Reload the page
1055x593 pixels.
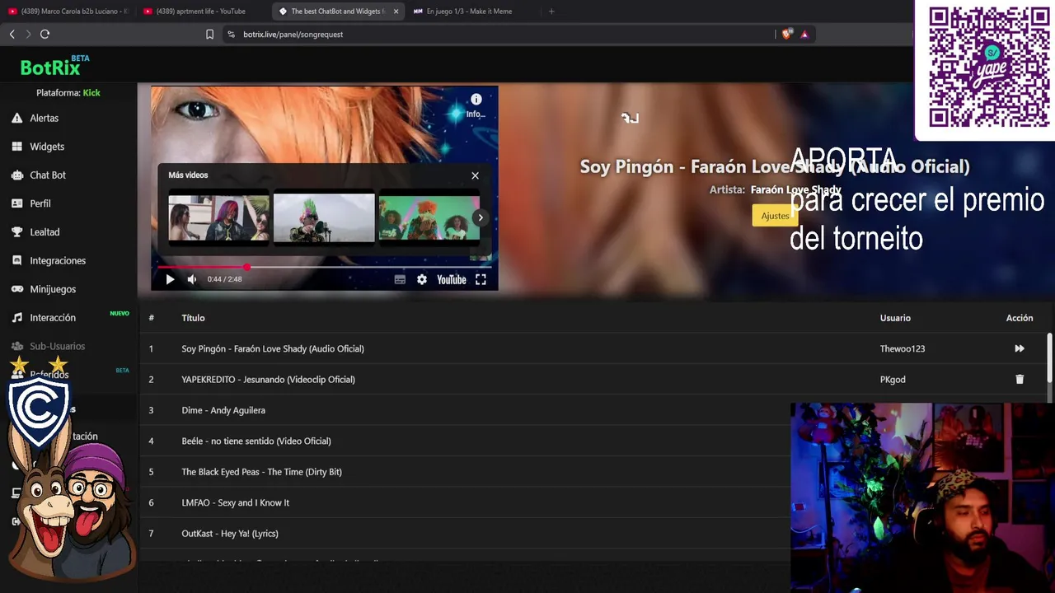45,34
